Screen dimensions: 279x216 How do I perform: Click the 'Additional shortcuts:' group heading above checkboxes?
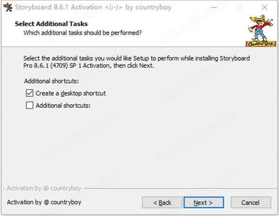pos(50,81)
